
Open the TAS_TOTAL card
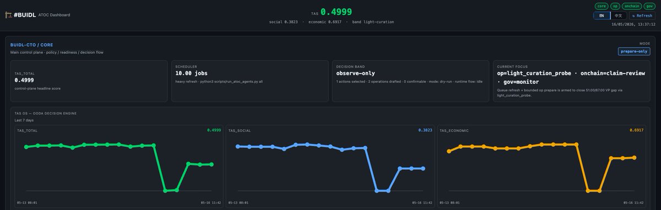pyautogui.click(x=89, y=81)
